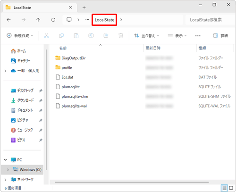Open the 並べ替え sort dropdown
The height and width of the screenshot is (192, 236).
pos(146,36)
